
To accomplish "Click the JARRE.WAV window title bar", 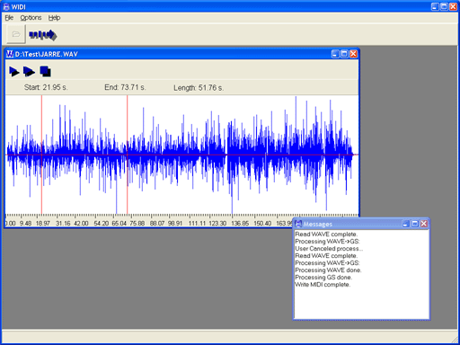I will point(181,54).
